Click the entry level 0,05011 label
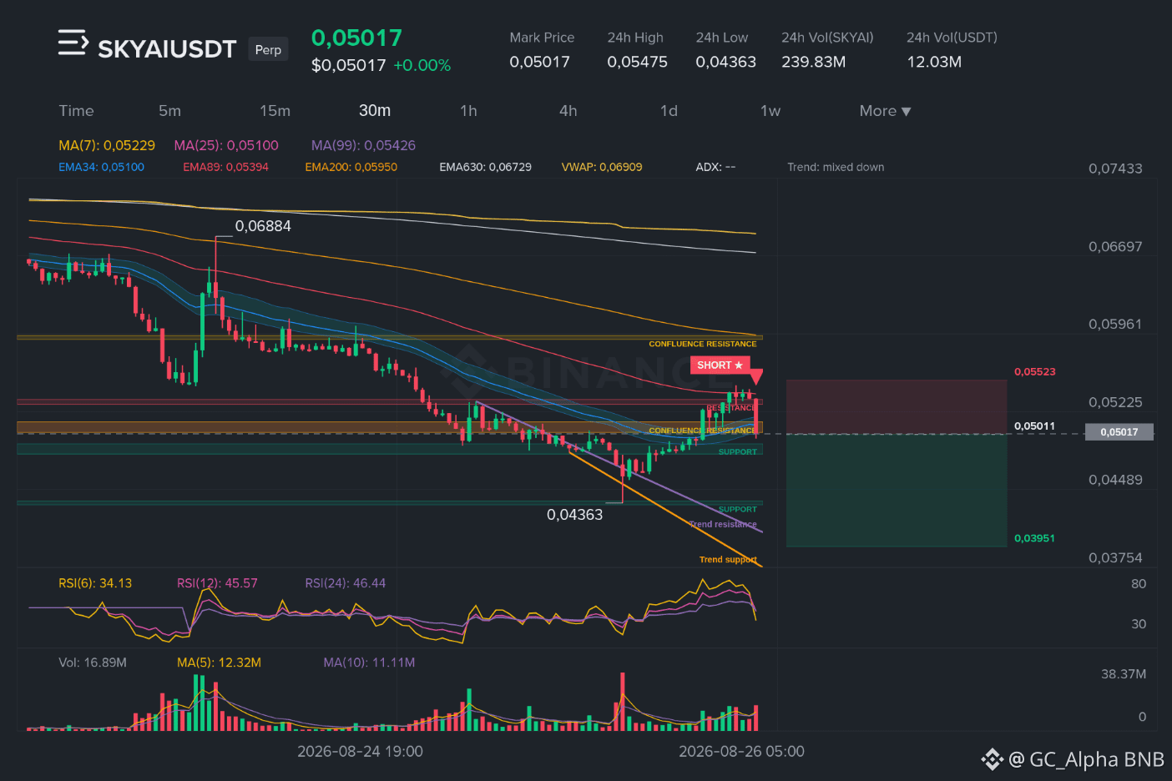This screenshot has width=1172, height=781. pyautogui.click(x=1034, y=426)
